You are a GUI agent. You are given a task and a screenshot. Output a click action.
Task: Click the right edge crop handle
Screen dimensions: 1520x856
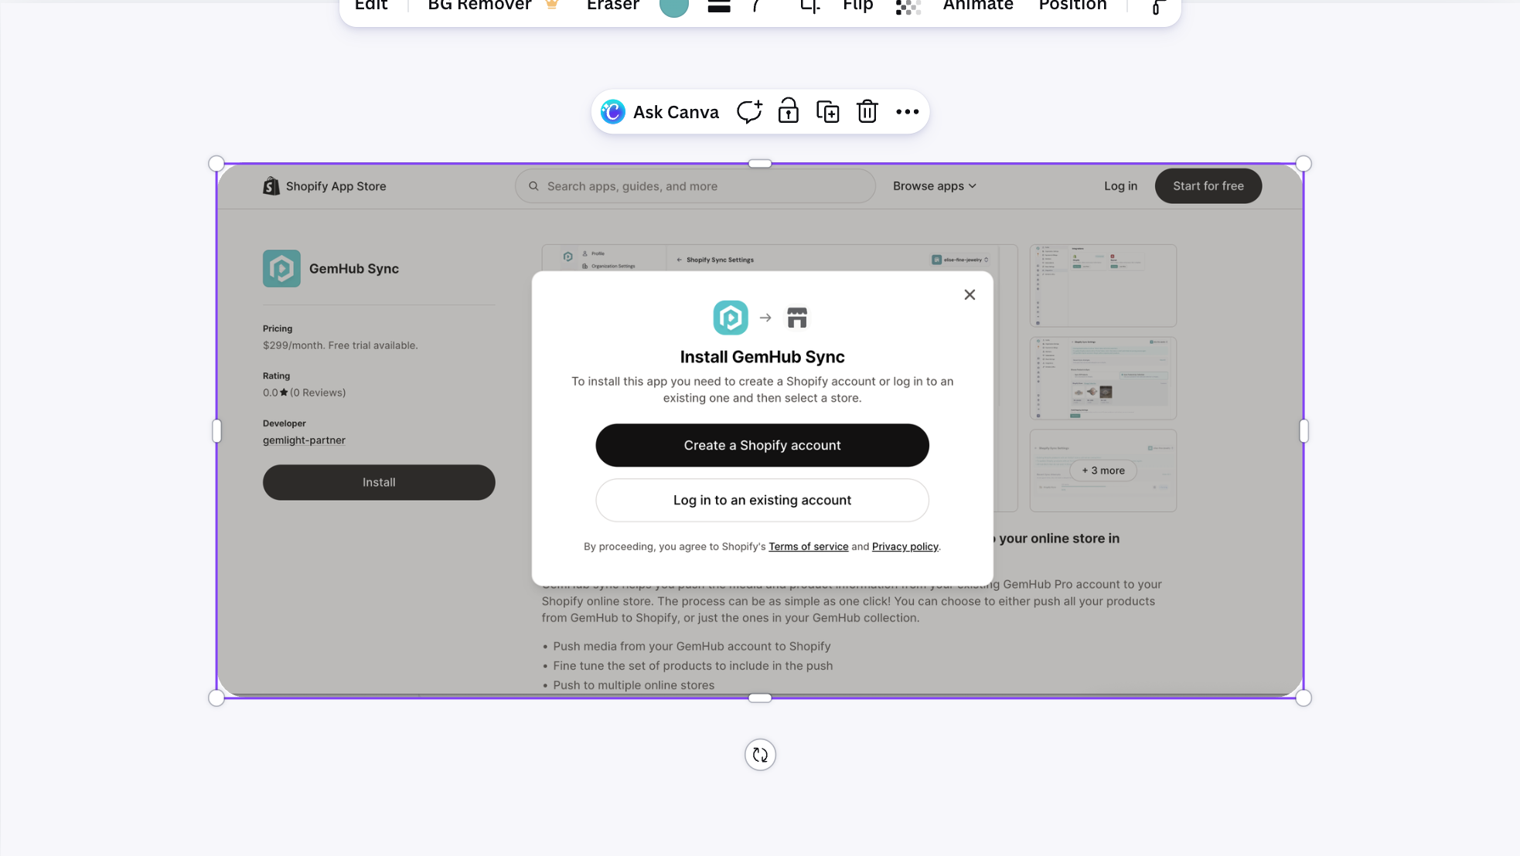click(1304, 431)
